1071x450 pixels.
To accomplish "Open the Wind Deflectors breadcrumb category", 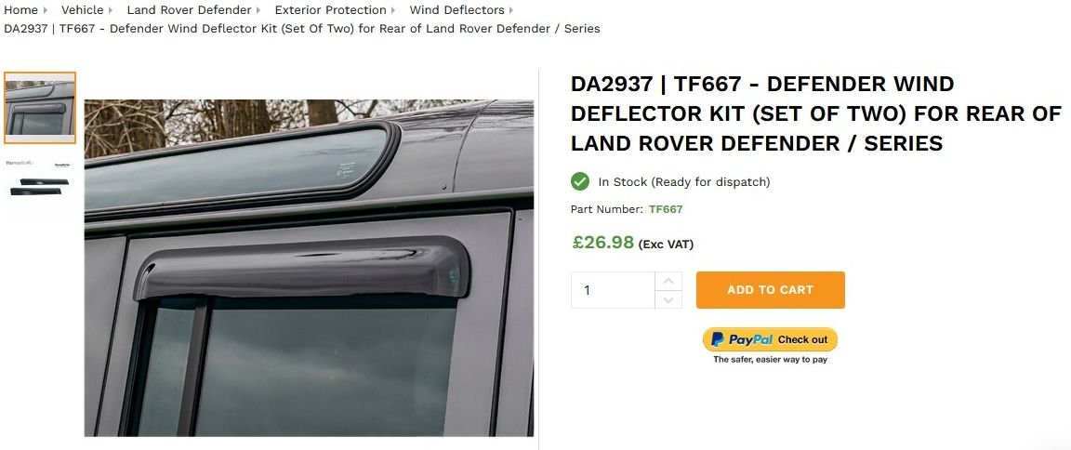I will tap(457, 10).
